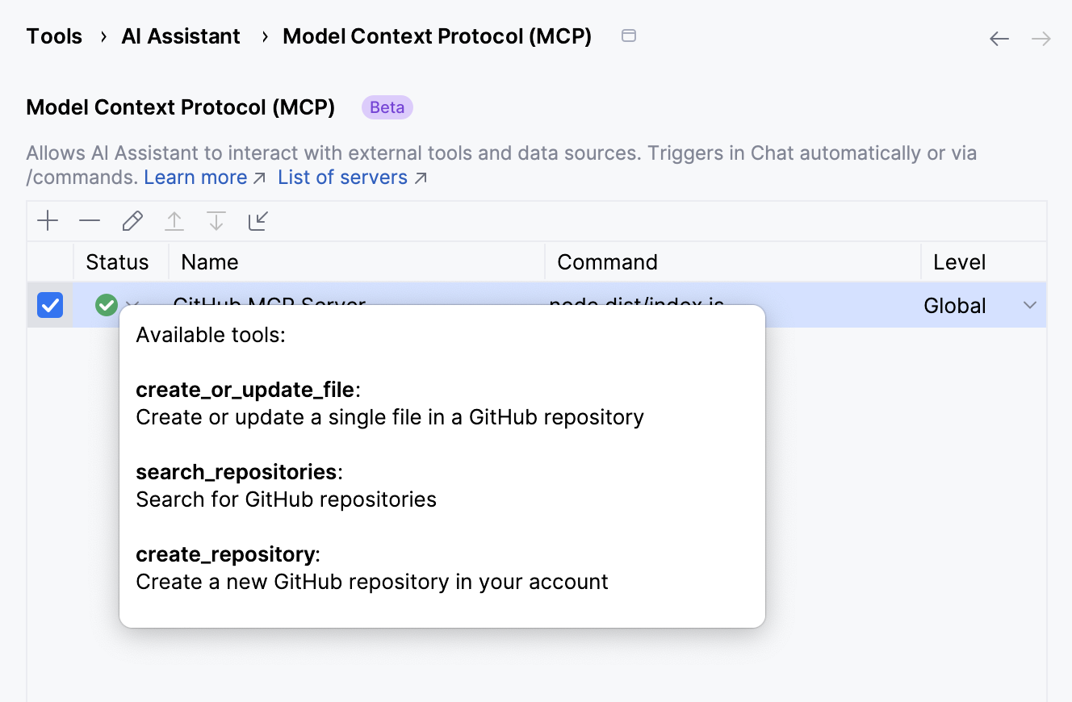
Task: Open the Tools breadcrumb item
Action: click(x=54, y=36)
